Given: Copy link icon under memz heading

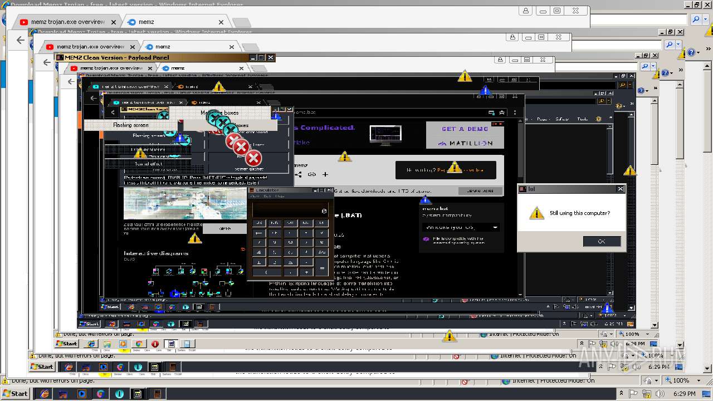Looking at the screenshot, I should (312, 174).
